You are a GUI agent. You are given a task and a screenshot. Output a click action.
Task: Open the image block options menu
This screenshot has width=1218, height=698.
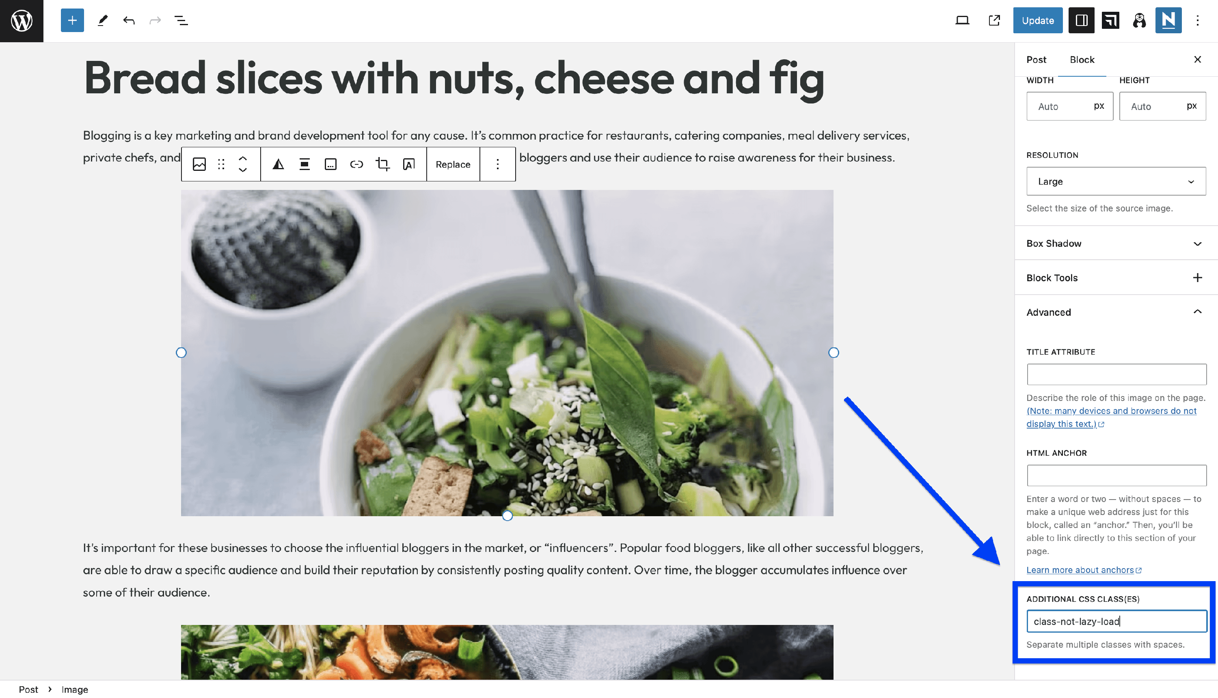(x=497, y=164)
